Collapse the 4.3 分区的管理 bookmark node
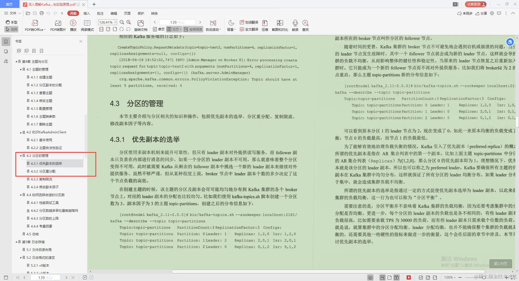The width and height of the screenshot is (519, 281). [x=21, y=156]
